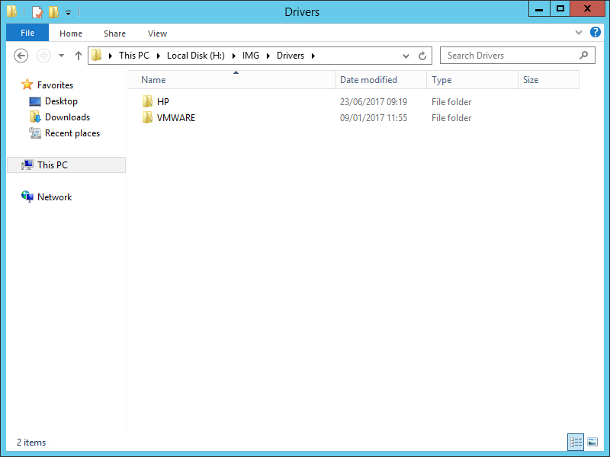The height and width of the screenshot is (457, 610).
Task: Expand the root arrow before This PC breadcrumb
Action: click(111, 56)
